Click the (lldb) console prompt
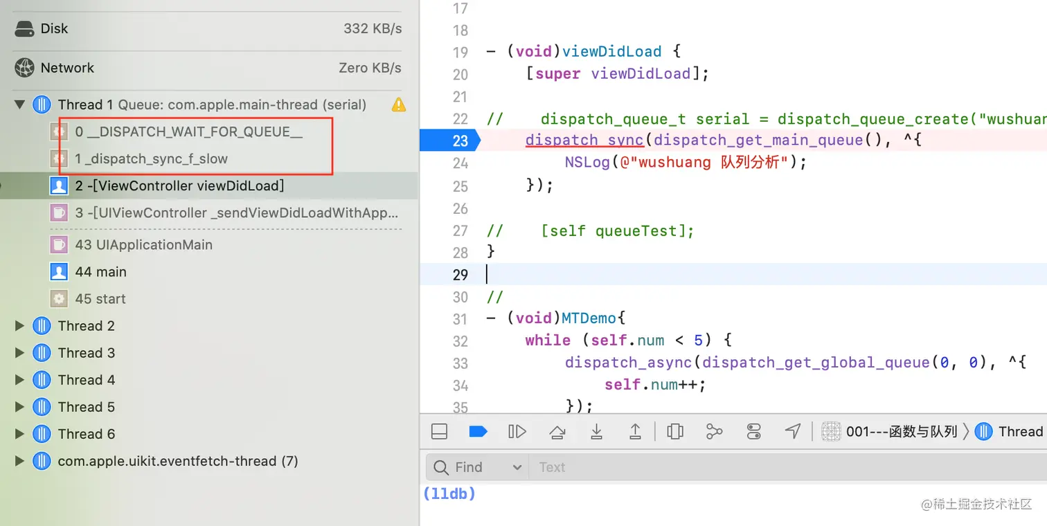Screen dimensions: 1047x526 point(449,494)
